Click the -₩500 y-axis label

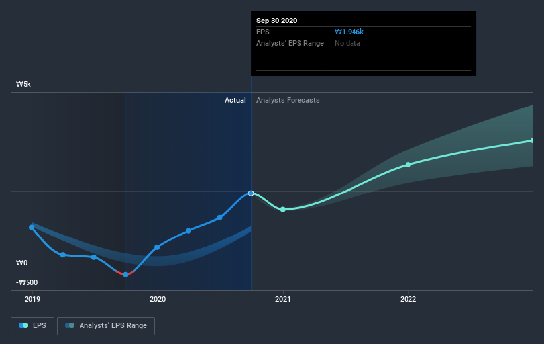click(27, 282)
